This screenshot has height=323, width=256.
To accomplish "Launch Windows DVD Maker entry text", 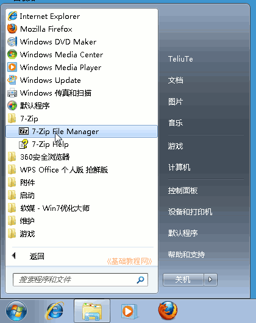I will pos(58,42).
